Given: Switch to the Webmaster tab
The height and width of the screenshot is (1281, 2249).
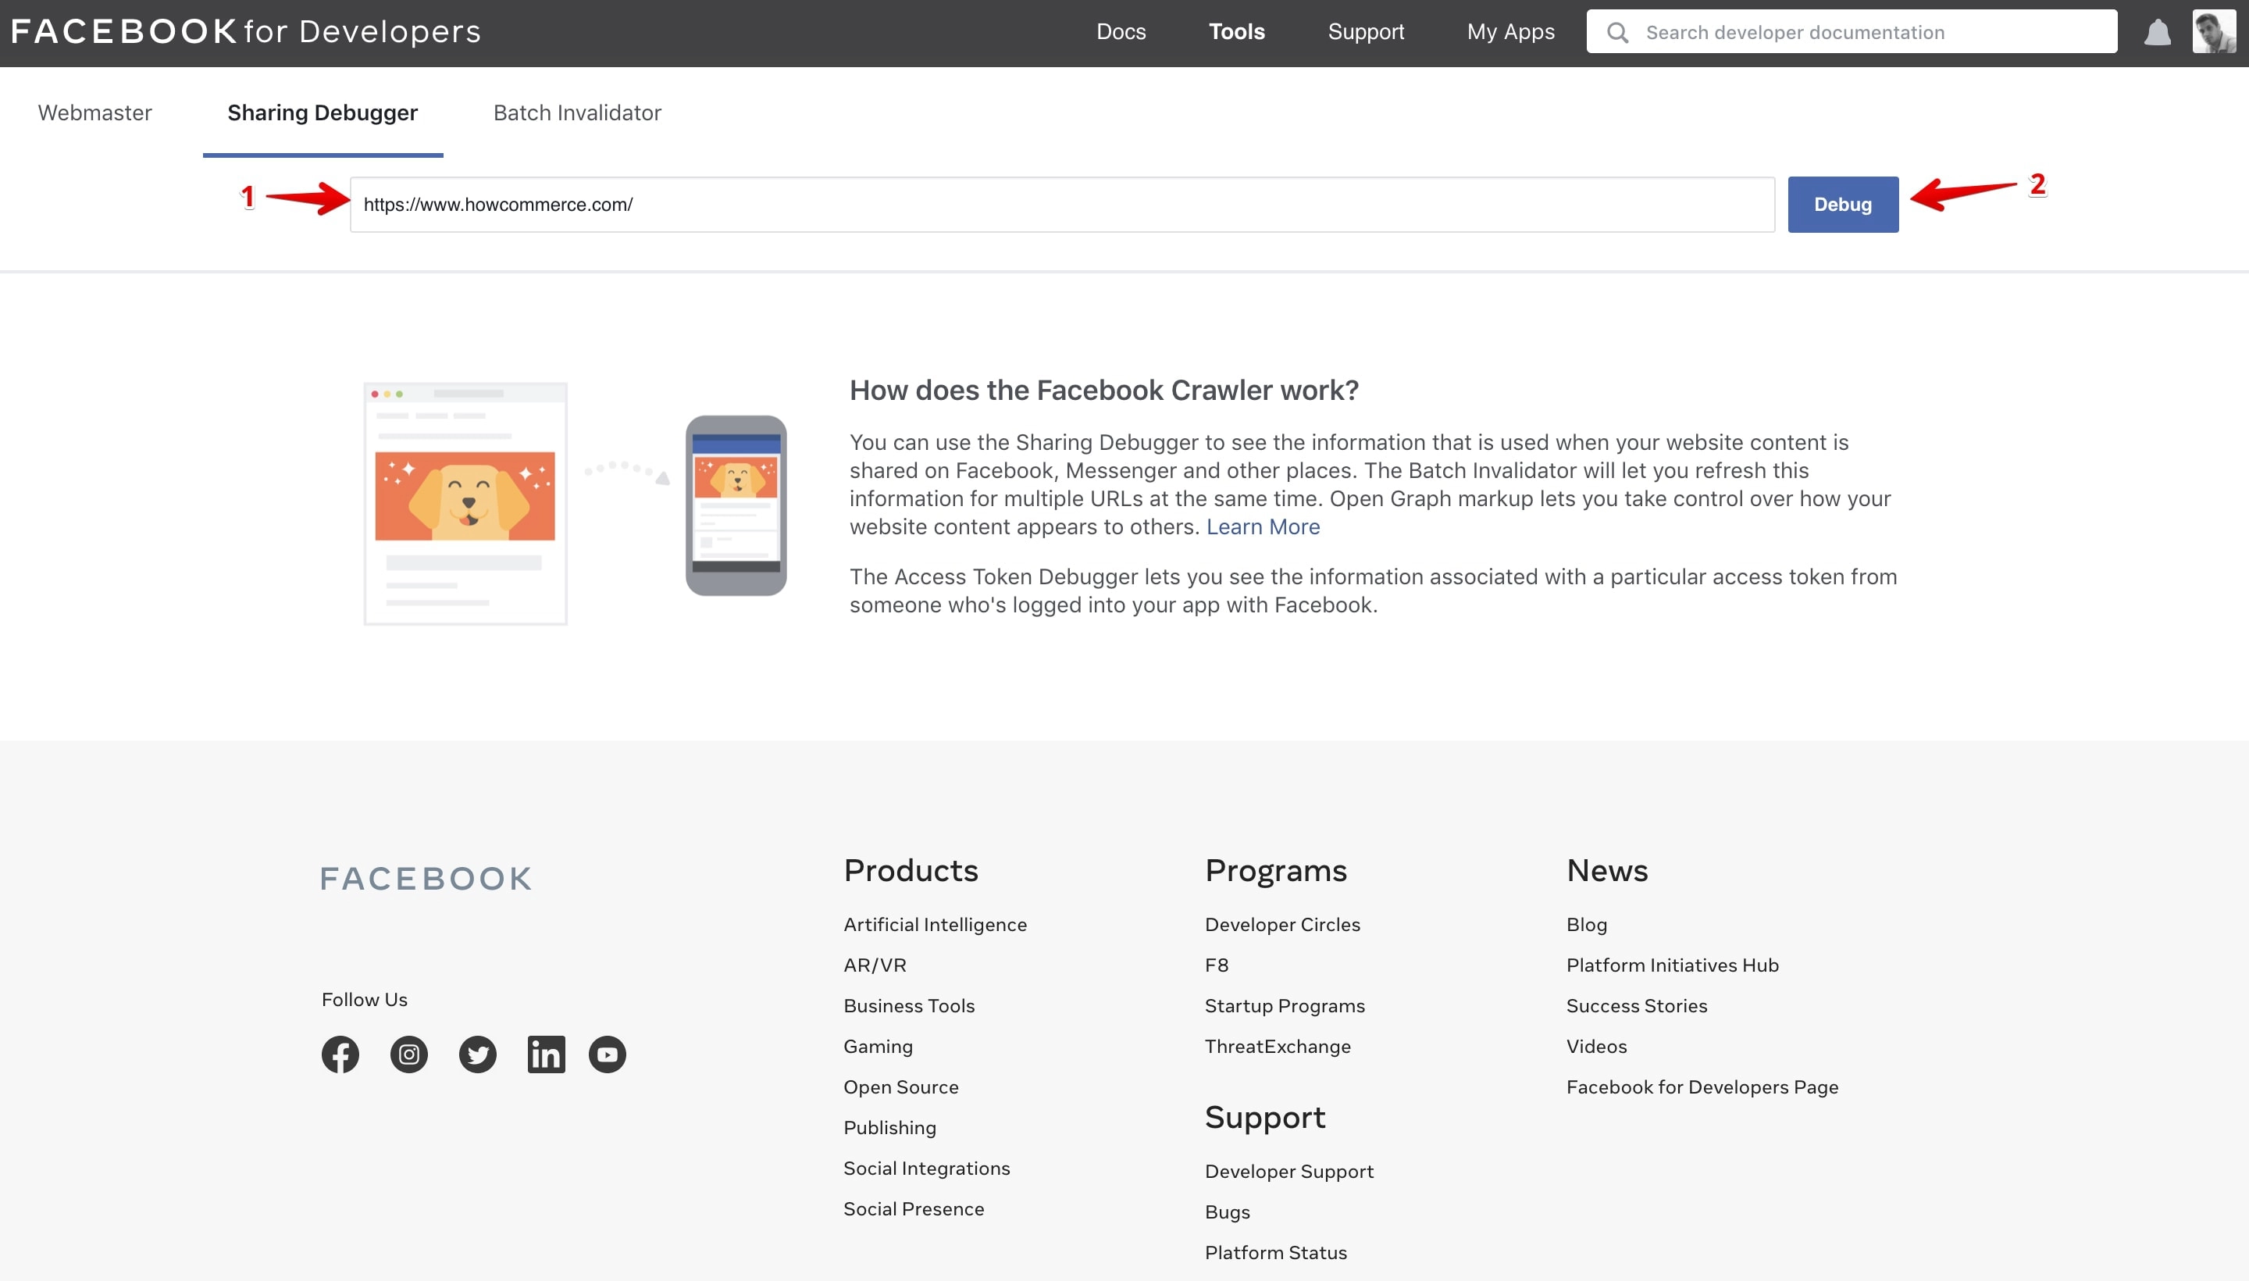Looking at the screenshot, I should tap(95, 112).
